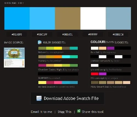Click the swatch file icon beside Download
This screenshot has width=137, height=117.
[x=39, y=98]
